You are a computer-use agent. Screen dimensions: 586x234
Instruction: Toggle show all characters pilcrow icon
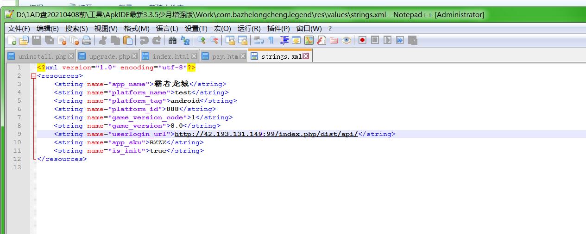[271, 41]
